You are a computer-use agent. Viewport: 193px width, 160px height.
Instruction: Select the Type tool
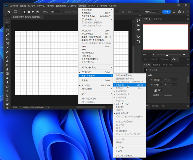click(7, 91)
